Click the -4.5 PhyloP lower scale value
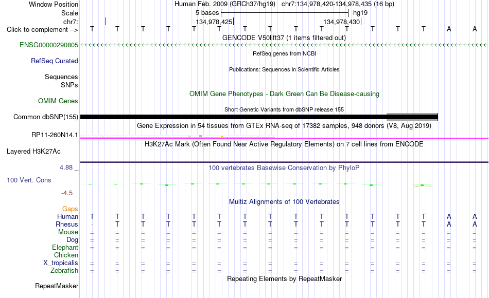This screenshot has height=298, width=489. tap(67, 193)
